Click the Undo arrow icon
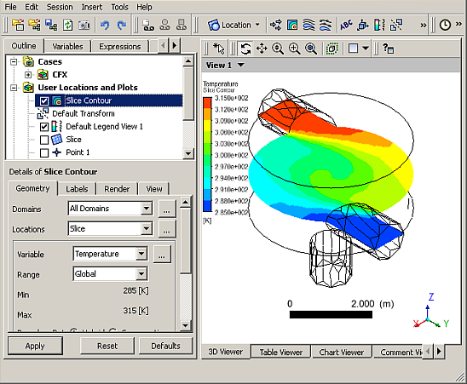The image size is (467, 384). (x=105, y=25)
